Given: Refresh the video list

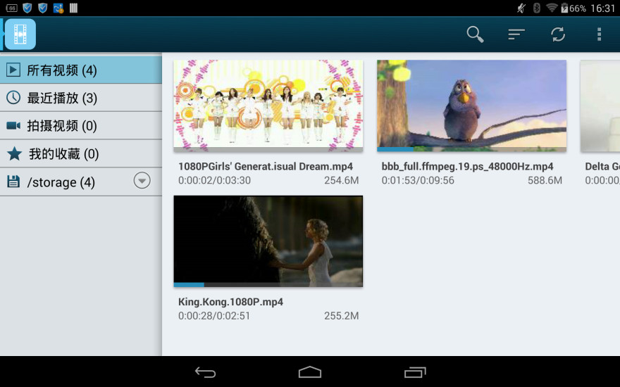Looking at the screenshot, I should click(558, 34).
